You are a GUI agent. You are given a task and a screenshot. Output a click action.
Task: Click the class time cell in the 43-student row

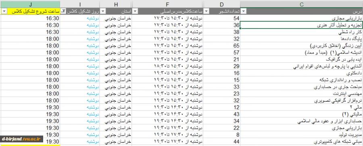(168, 114)
